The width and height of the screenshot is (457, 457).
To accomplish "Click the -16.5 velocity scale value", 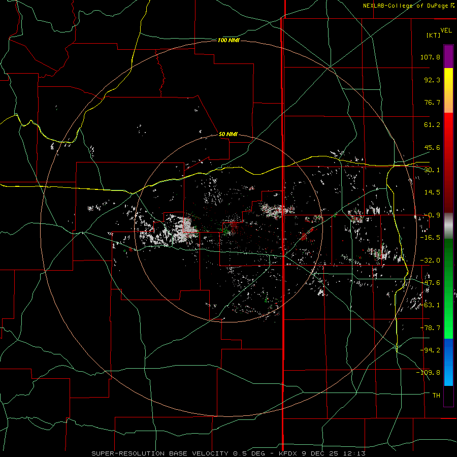I will tap(430, 238).
